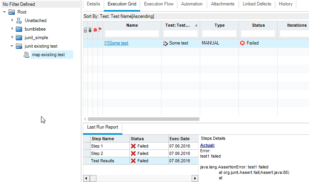Click the Unattached test set icon
This screenshot has height=182, width=309.
(x=19, y=21)
